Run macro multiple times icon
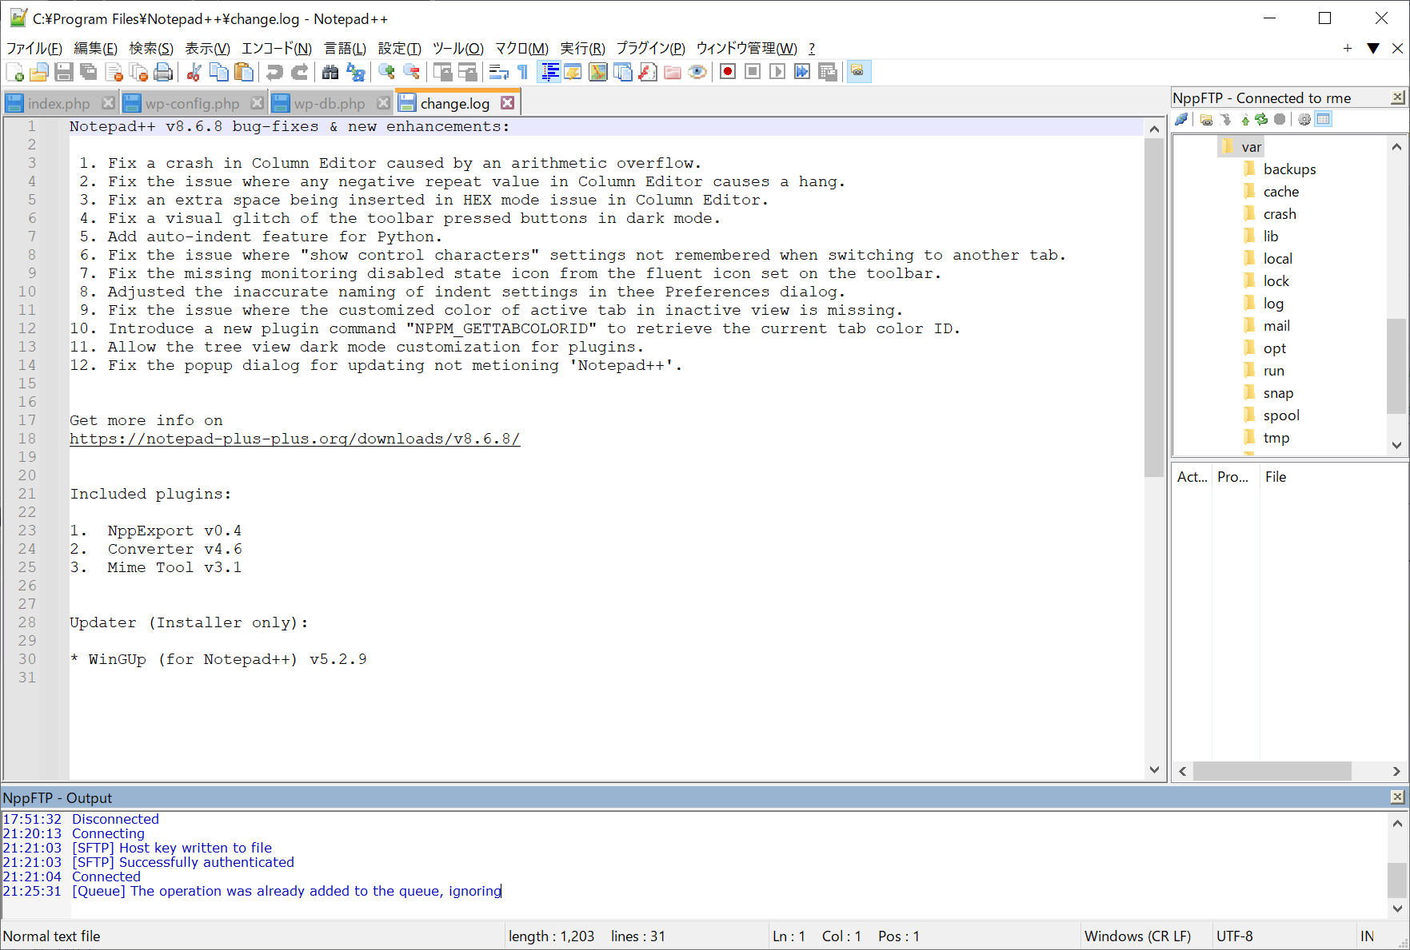The height and width of the screenshot is (950, 1410). [802, 72]
